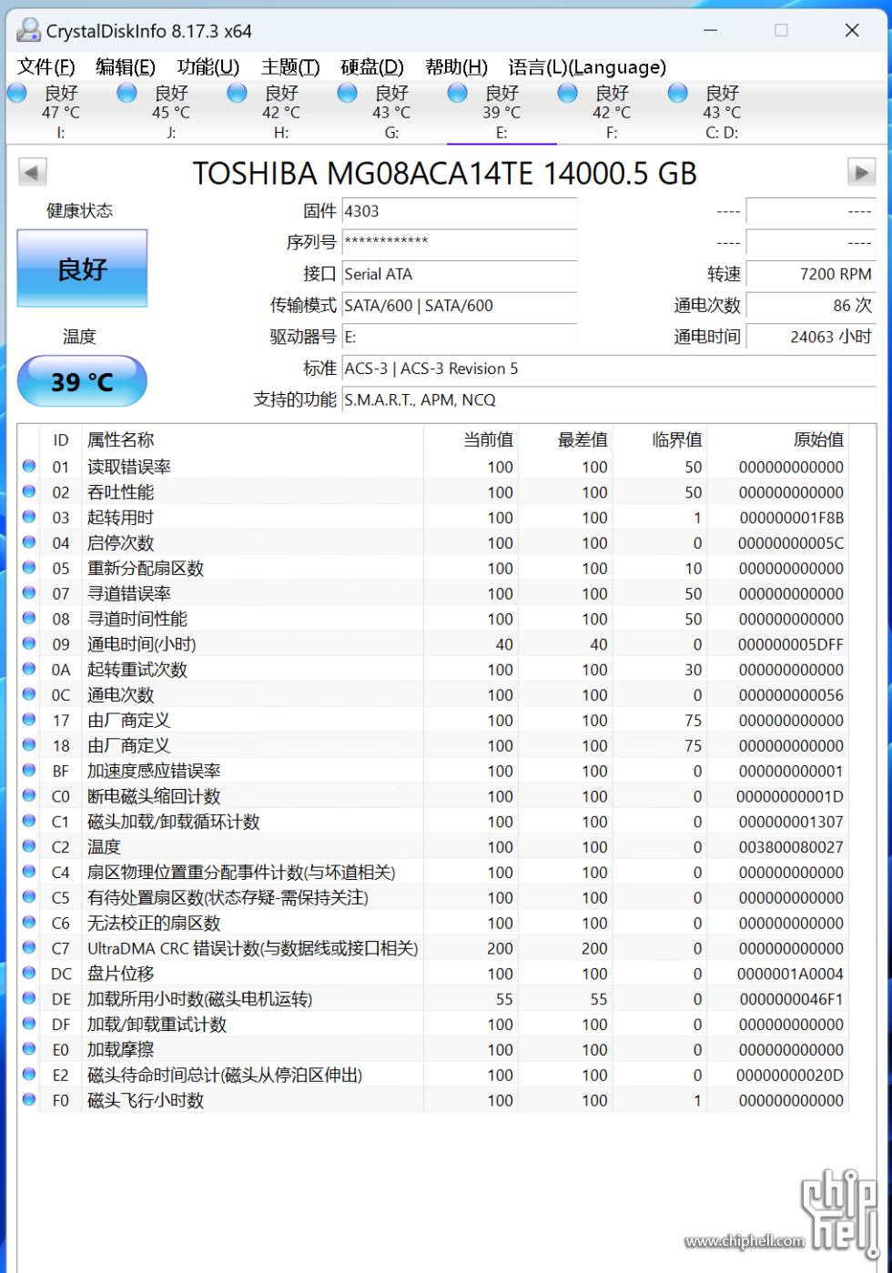
Task: Select drive C: D: status orb
Action: [x=677, y=92]
